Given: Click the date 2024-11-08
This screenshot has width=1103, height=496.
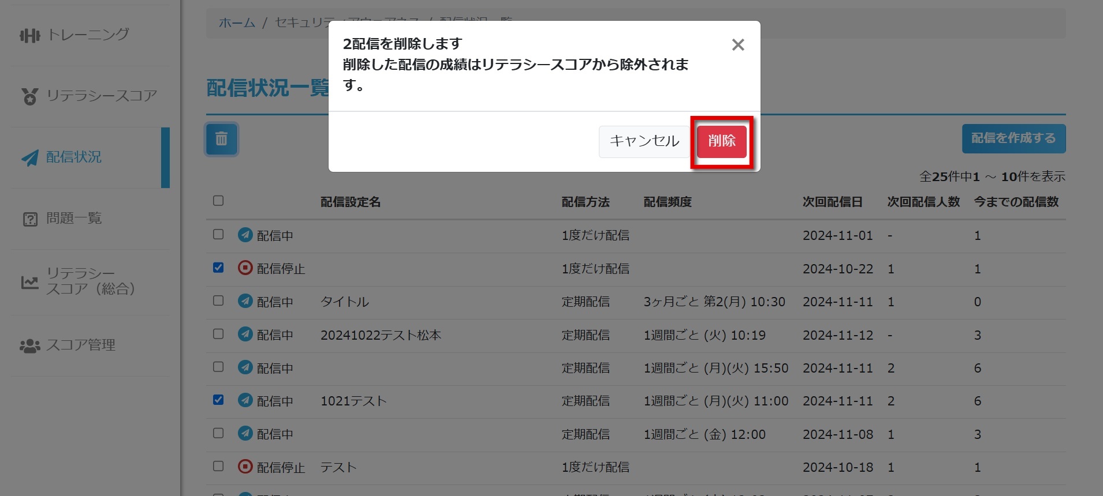Looking at the screenshot, I should [838, 434].
